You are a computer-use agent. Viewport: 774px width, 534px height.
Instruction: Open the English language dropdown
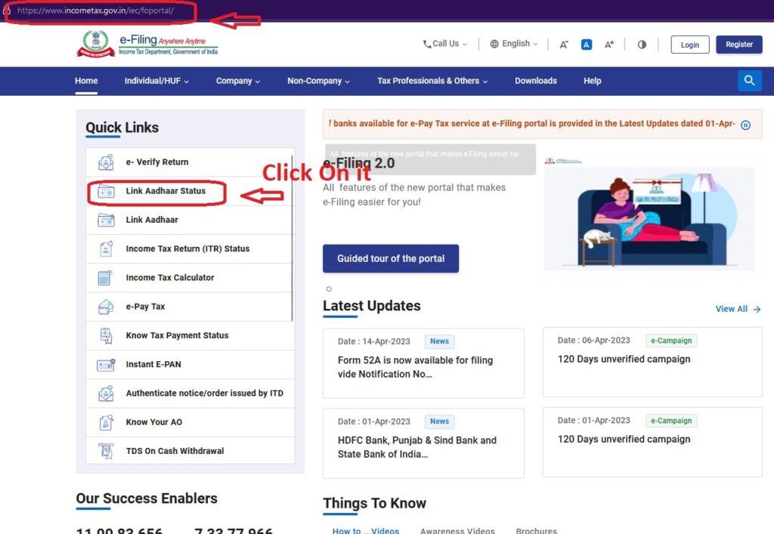pyautogui.click(x=514, y=44)
